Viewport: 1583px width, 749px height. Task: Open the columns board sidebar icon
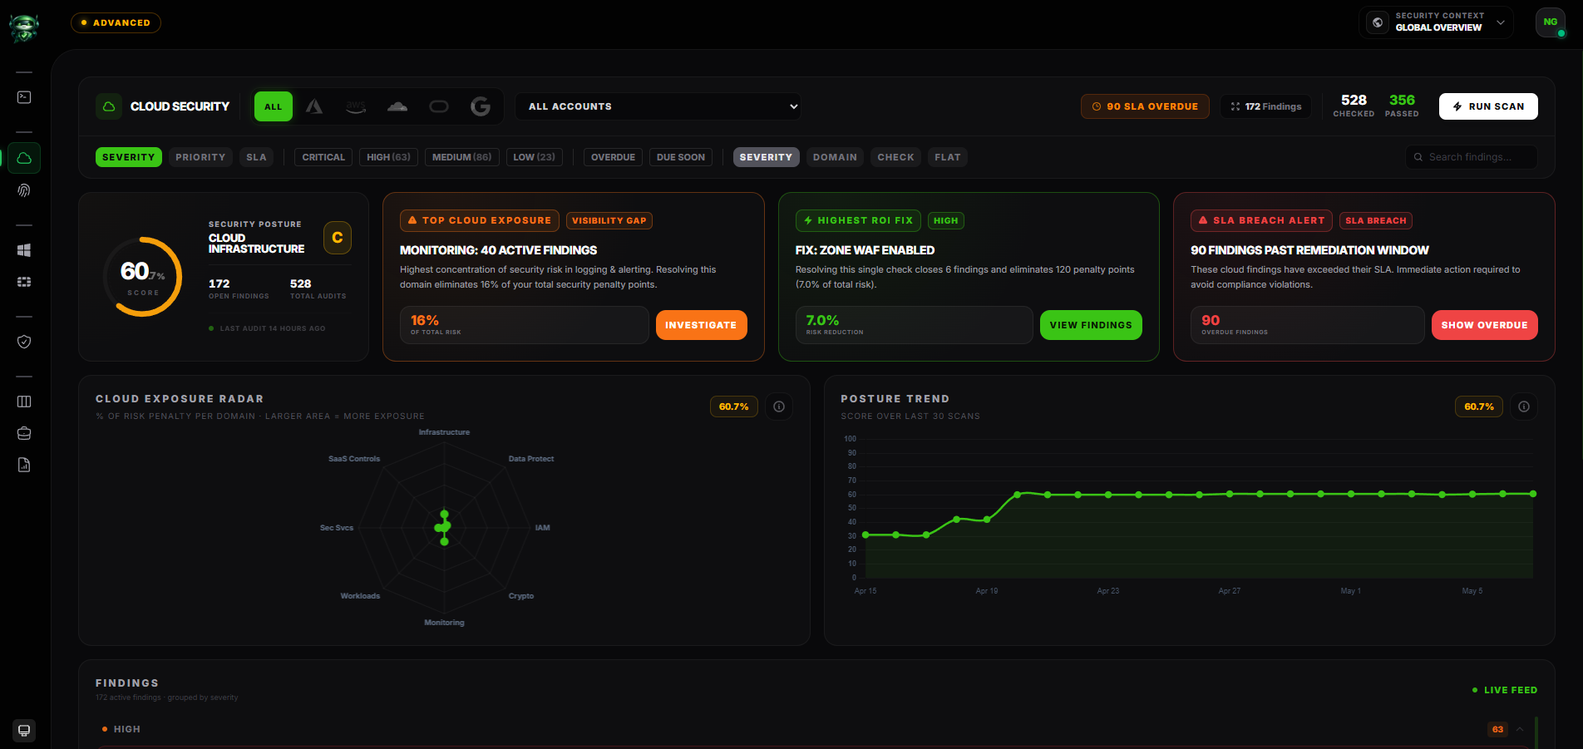point(24,402)
